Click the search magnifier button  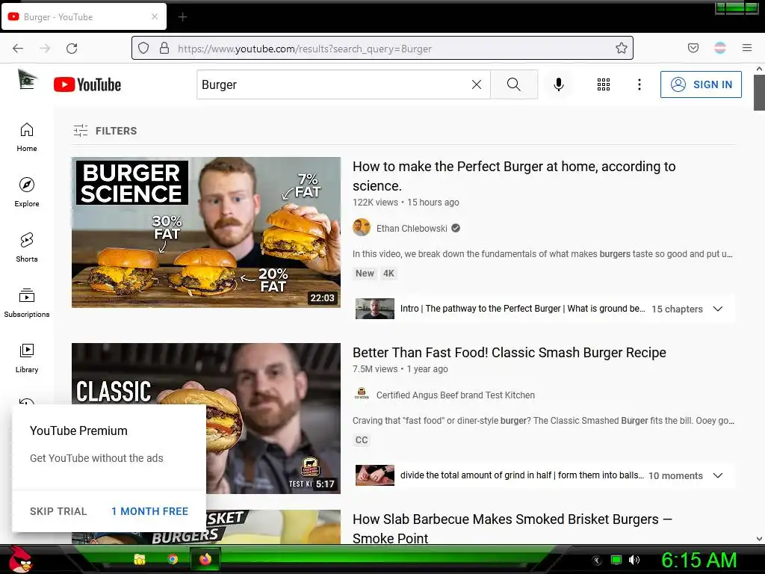point(514,84)
